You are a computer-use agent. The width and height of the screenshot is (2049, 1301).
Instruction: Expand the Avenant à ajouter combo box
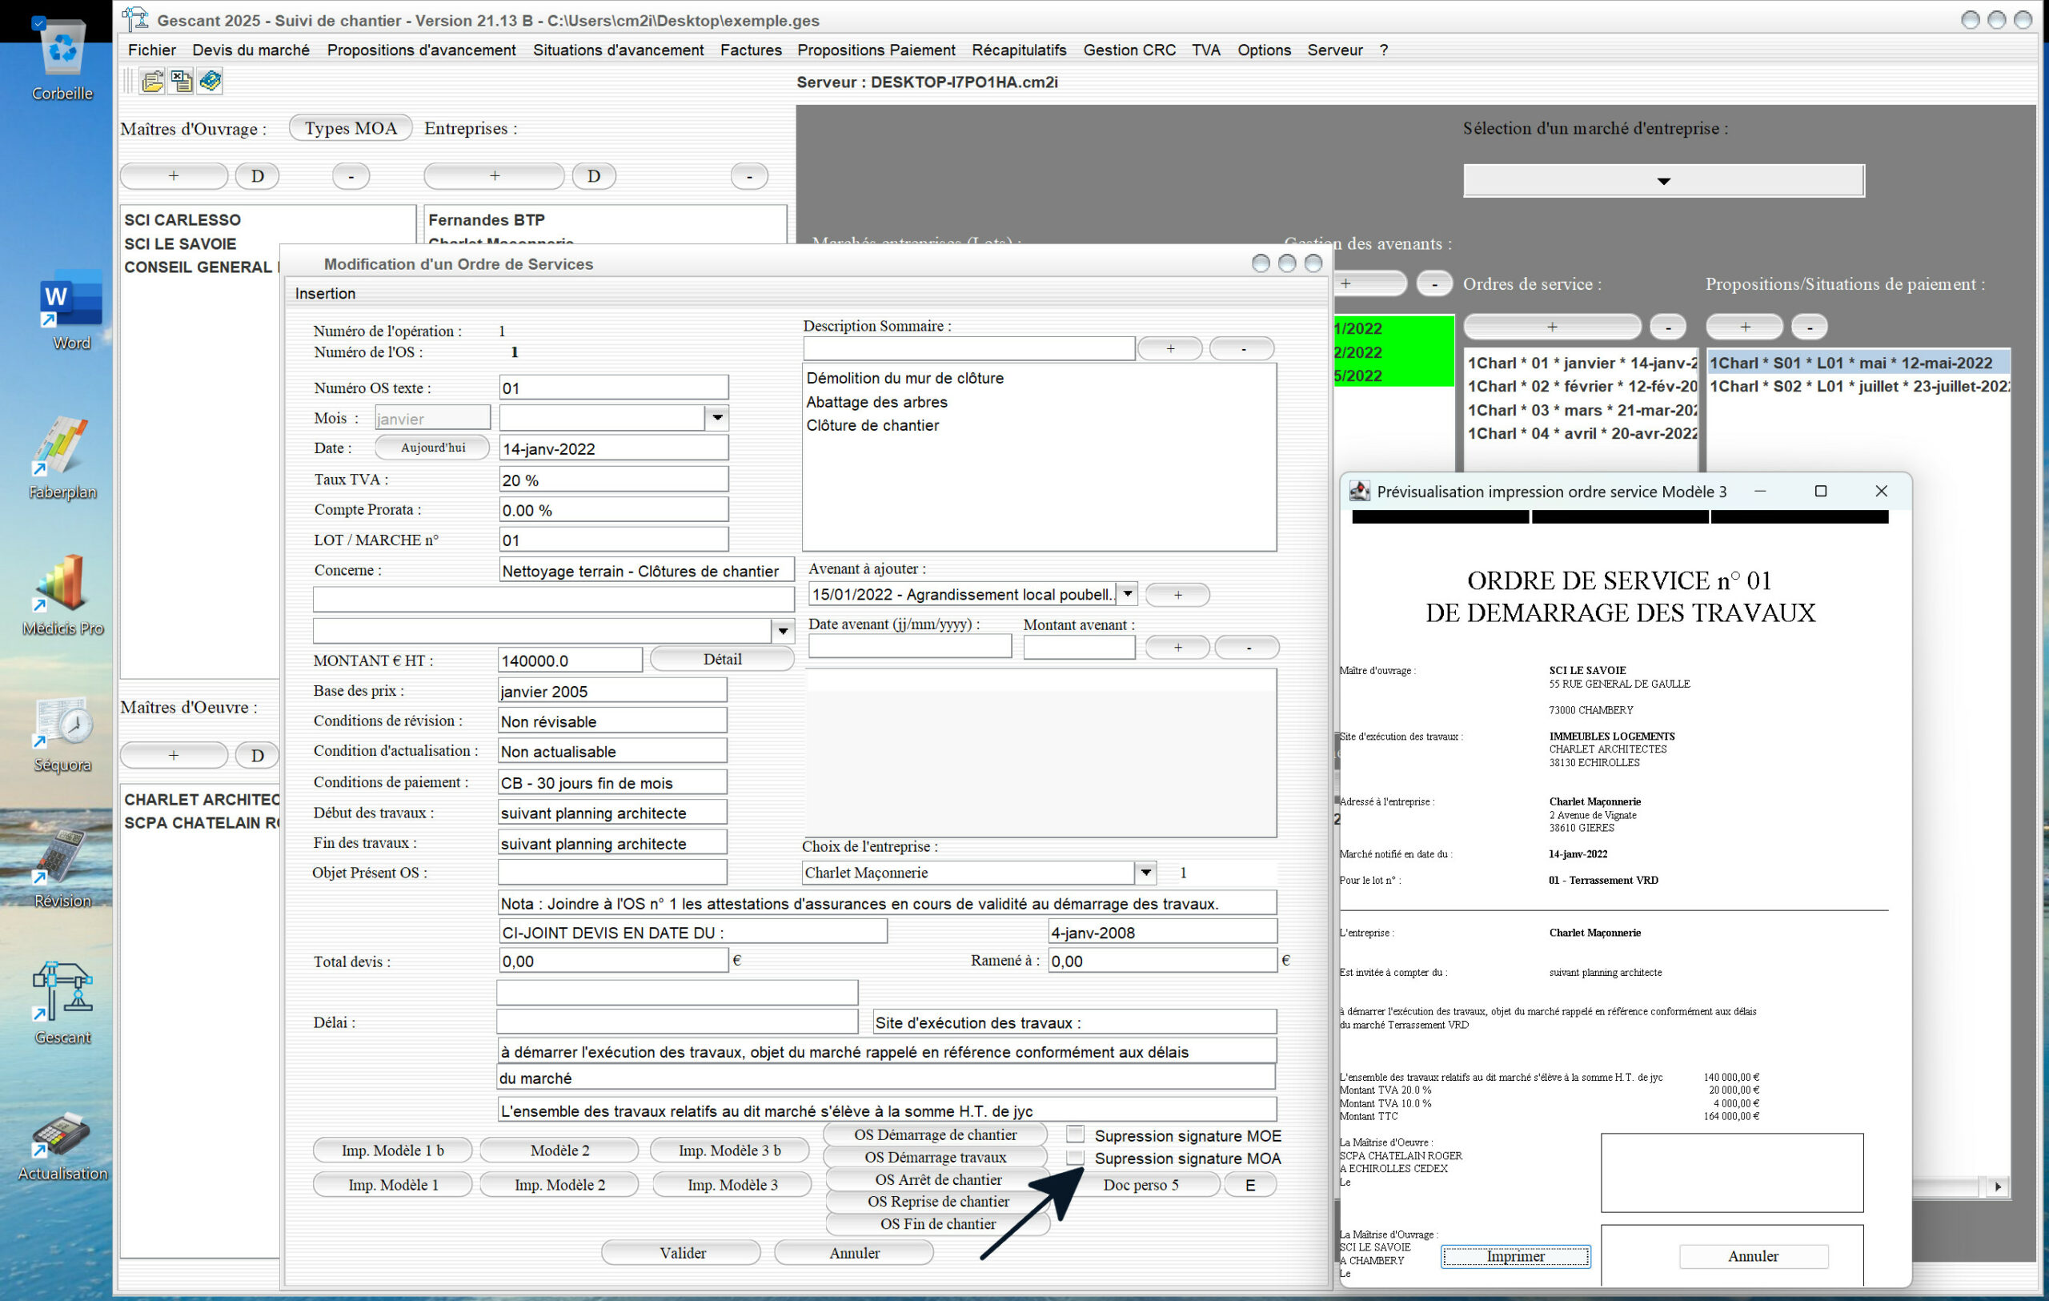pyautogui.click(x=1128, y=594)
